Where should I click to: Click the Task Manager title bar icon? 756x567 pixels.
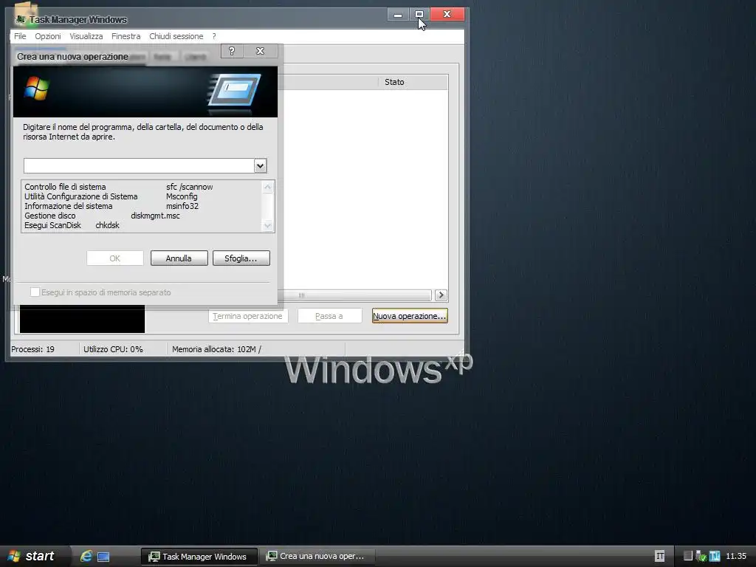click(20, 19)
